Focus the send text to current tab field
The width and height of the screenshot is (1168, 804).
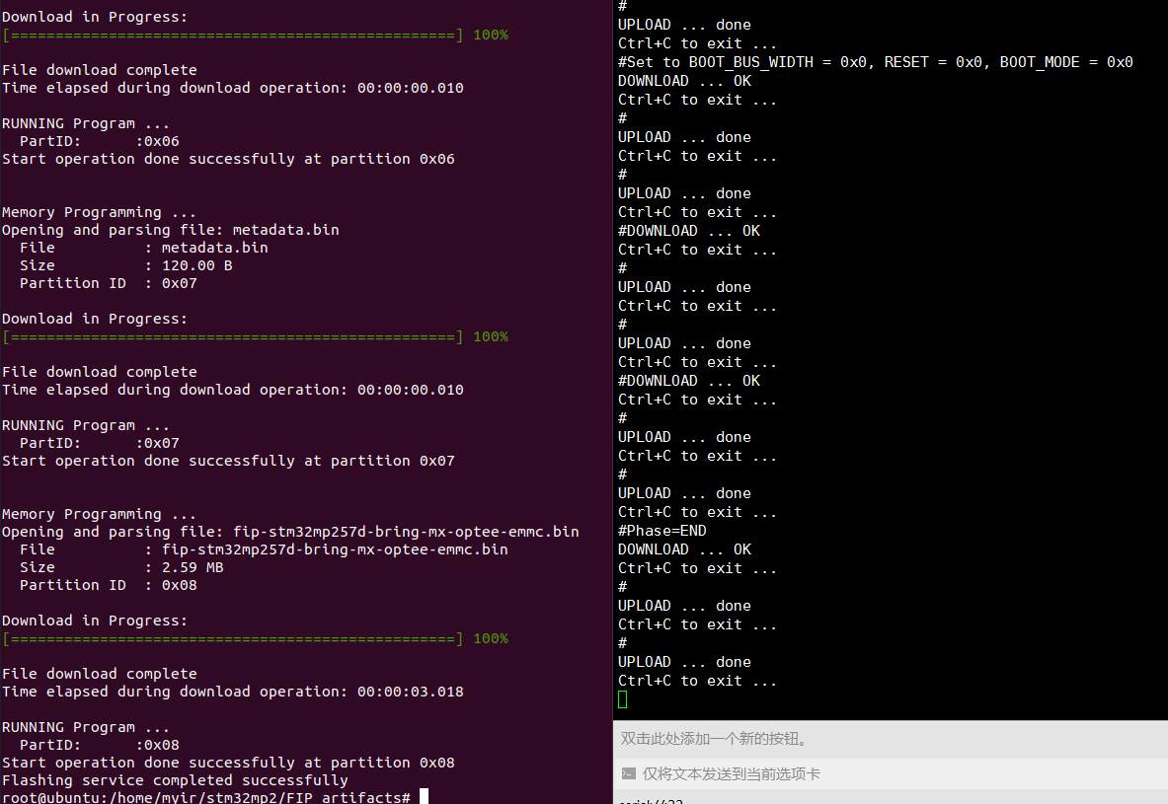889,774
